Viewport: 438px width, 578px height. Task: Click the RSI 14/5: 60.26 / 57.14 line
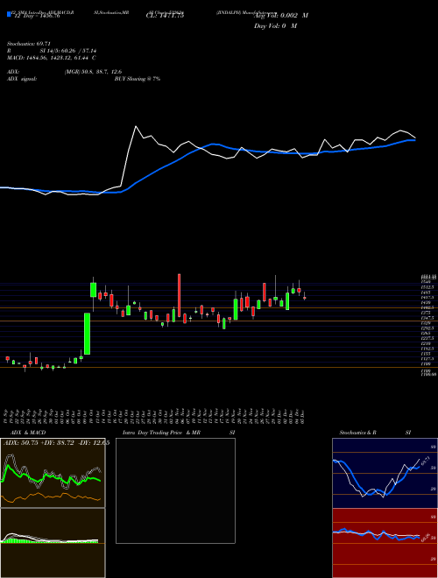52,51
